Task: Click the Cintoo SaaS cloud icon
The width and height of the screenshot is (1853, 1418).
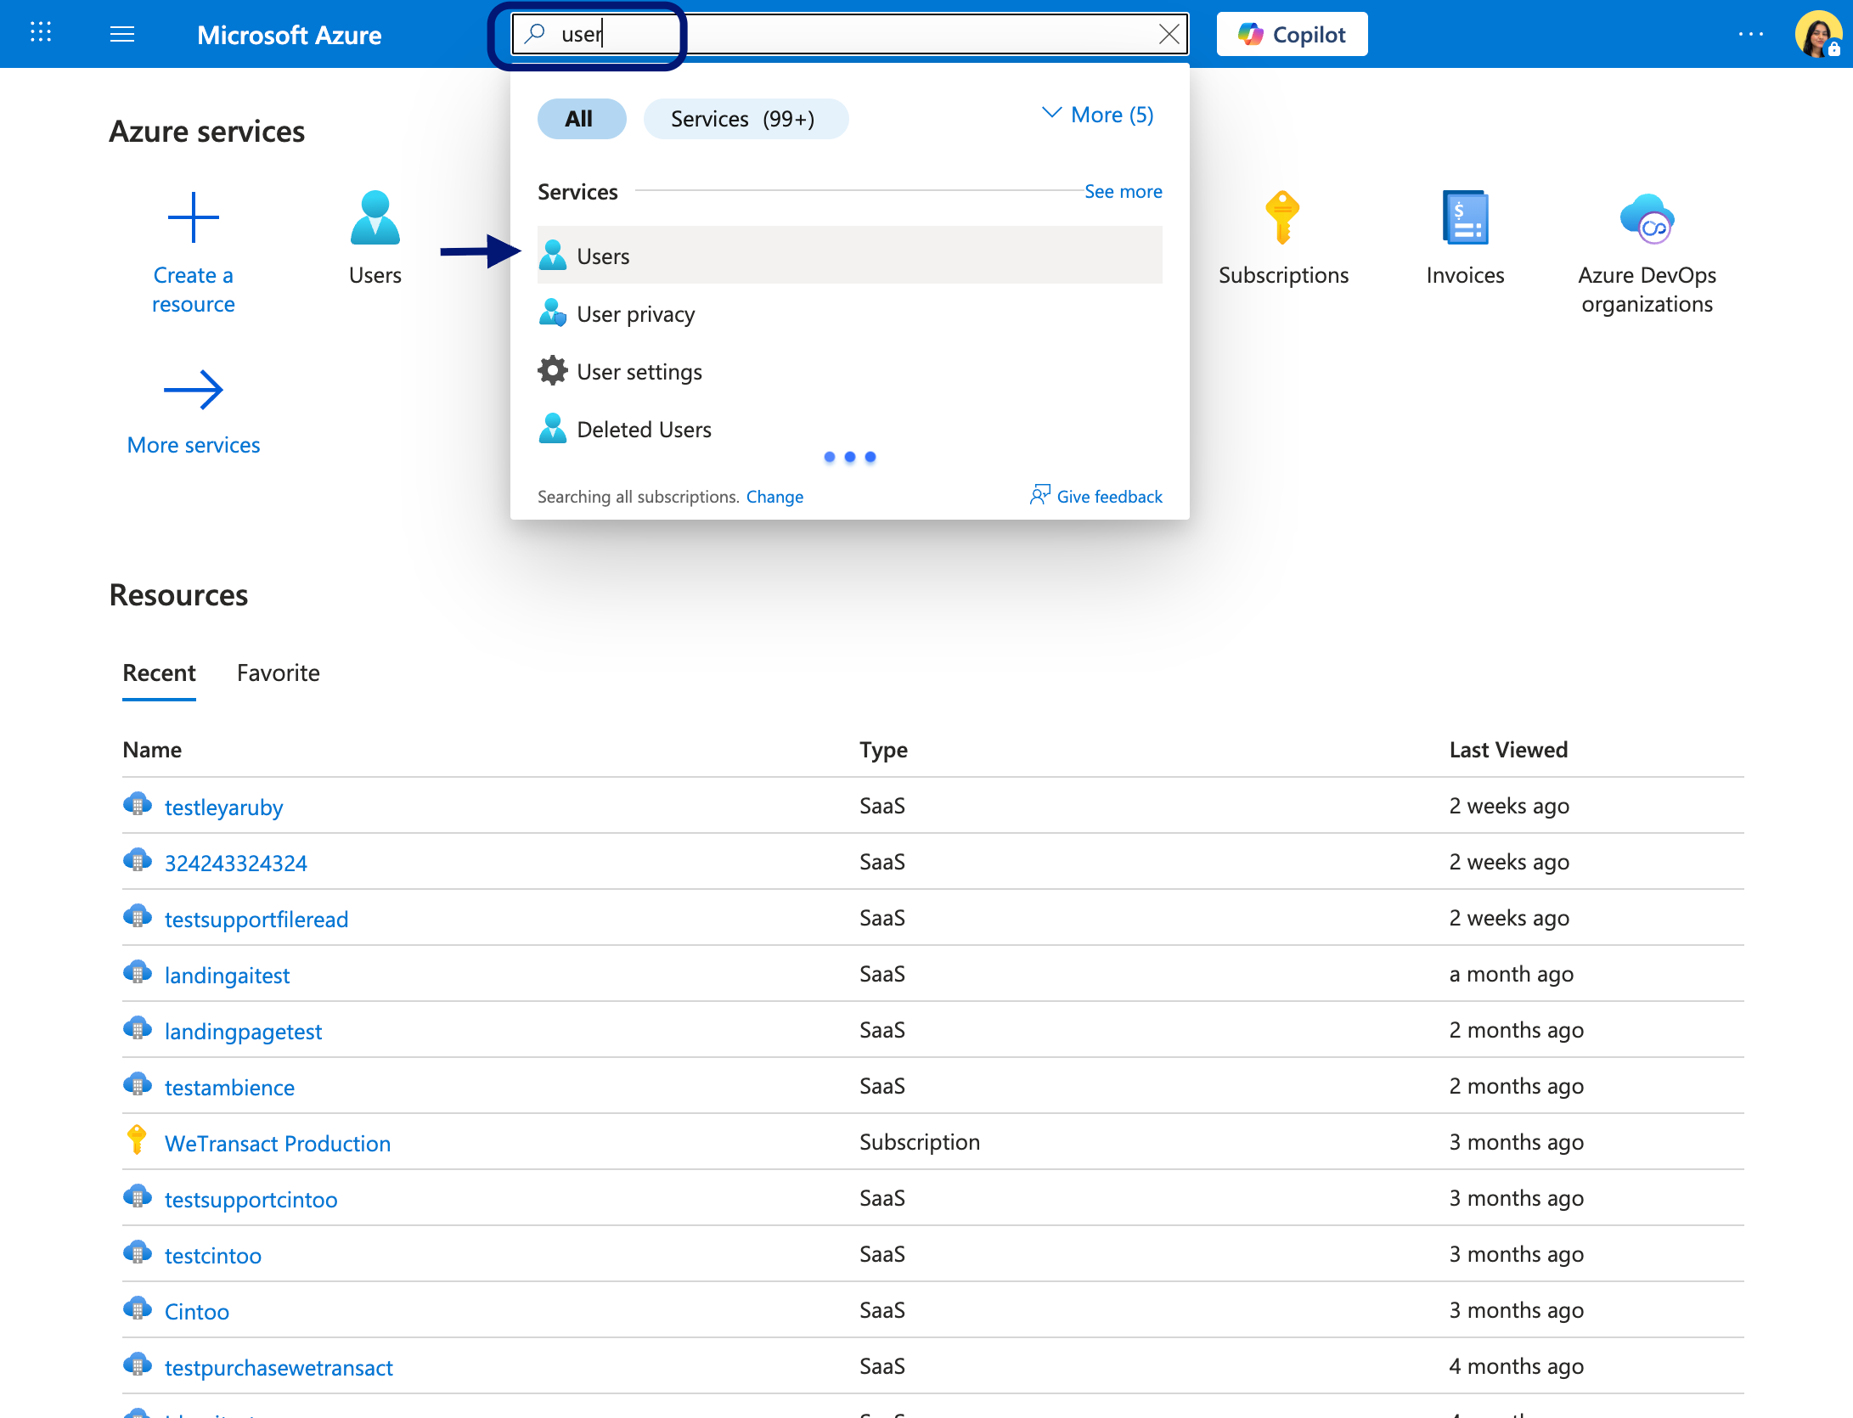Action: point(137,1308)
